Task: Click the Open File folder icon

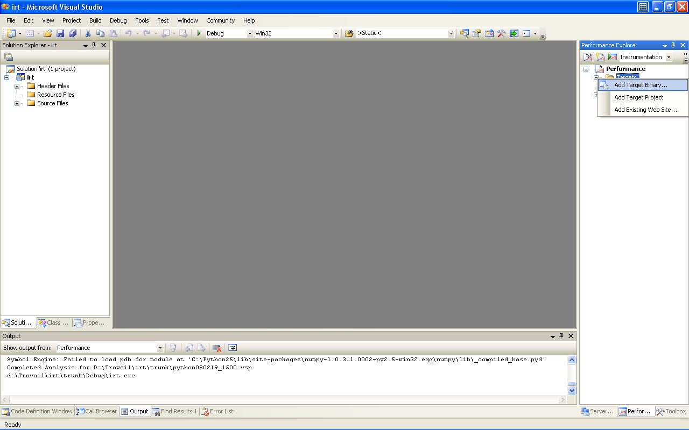Action: 48,33
